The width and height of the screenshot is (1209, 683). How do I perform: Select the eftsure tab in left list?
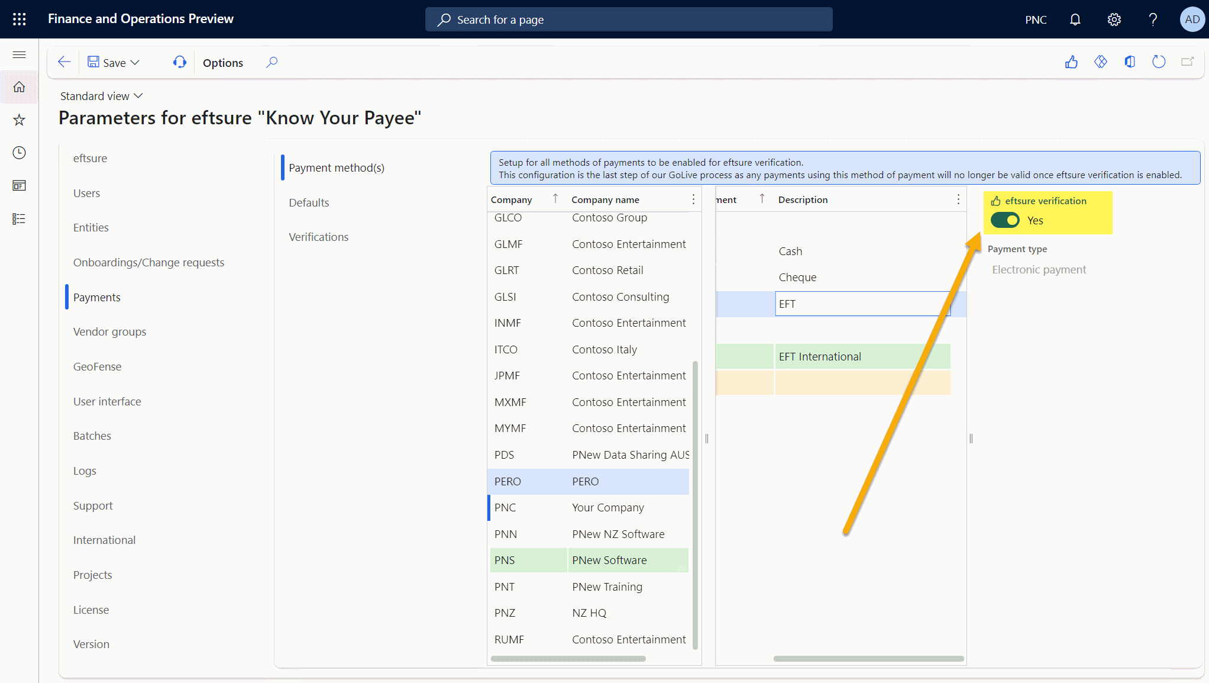(90, 158)
